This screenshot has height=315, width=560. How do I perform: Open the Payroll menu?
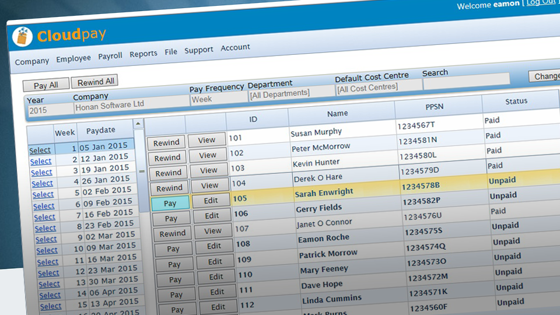point(110,56)
